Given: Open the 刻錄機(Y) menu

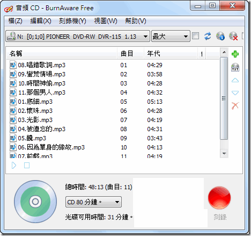Looking at the screenshot, I should click(x=72, y=21).
